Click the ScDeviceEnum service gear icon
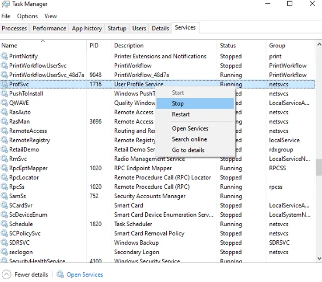 5,215
